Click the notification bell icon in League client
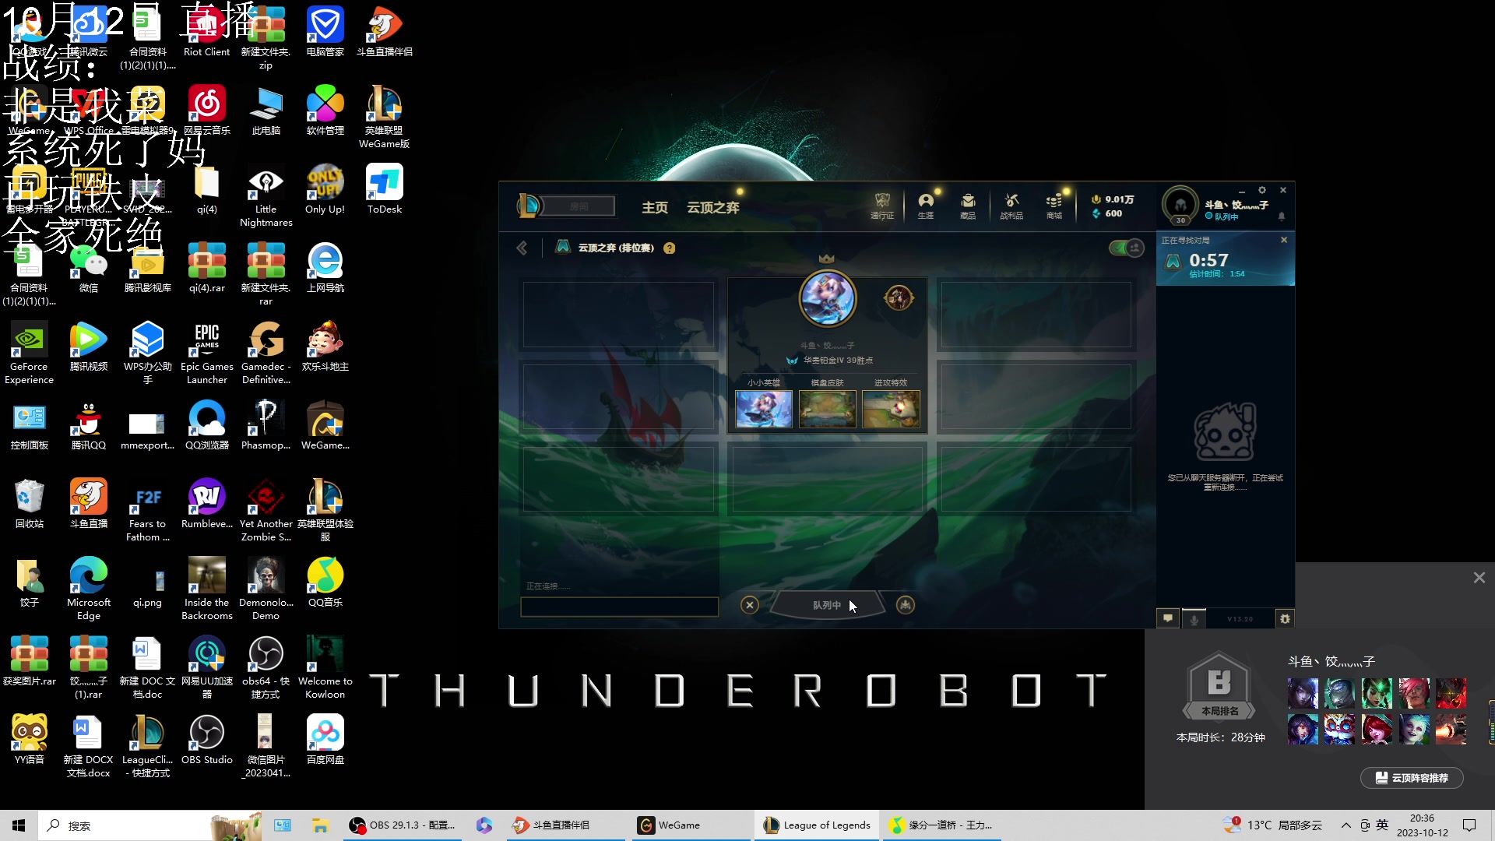1495x841 pixels. [1282, 216]
